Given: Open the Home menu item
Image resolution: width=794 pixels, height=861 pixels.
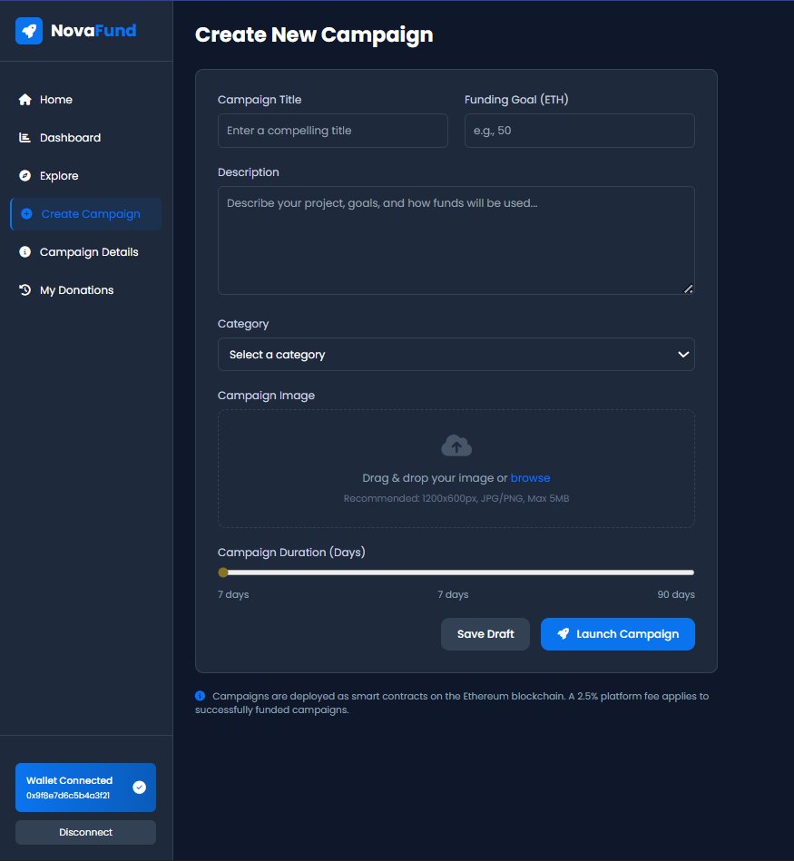Looking at the screenshot, I should click(85, 100).
